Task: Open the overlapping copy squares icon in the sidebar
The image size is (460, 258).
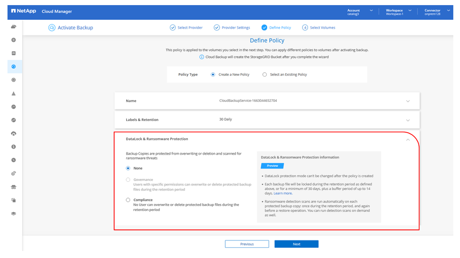Action: pyautogui.click(x=13, y=200)
